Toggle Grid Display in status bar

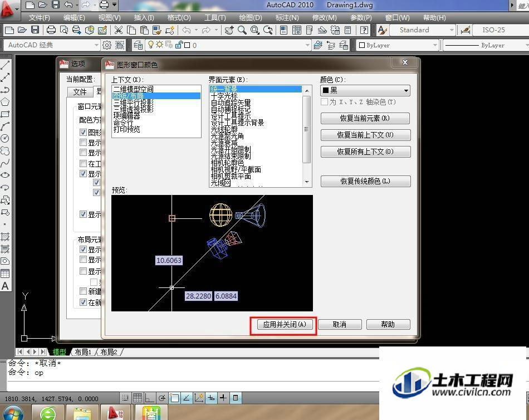point(138,398)
